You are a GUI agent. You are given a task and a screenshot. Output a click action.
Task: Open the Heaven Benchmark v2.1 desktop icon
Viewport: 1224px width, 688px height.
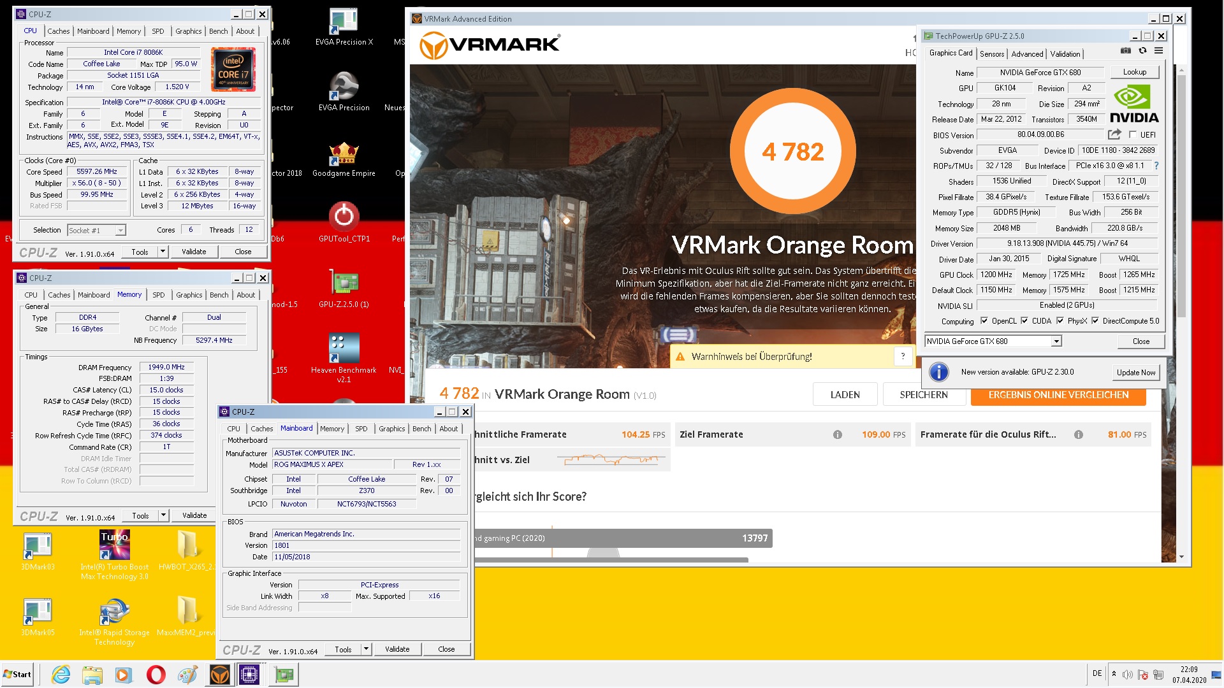[344, 357]
